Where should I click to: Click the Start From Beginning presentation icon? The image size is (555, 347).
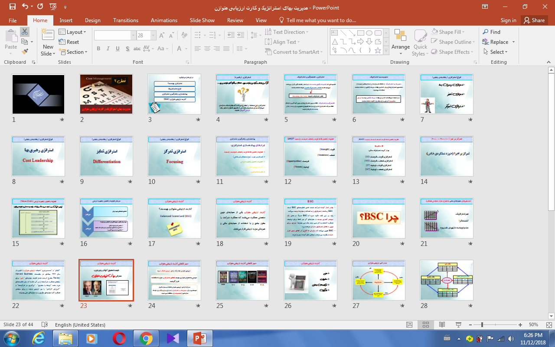point(53,7)
